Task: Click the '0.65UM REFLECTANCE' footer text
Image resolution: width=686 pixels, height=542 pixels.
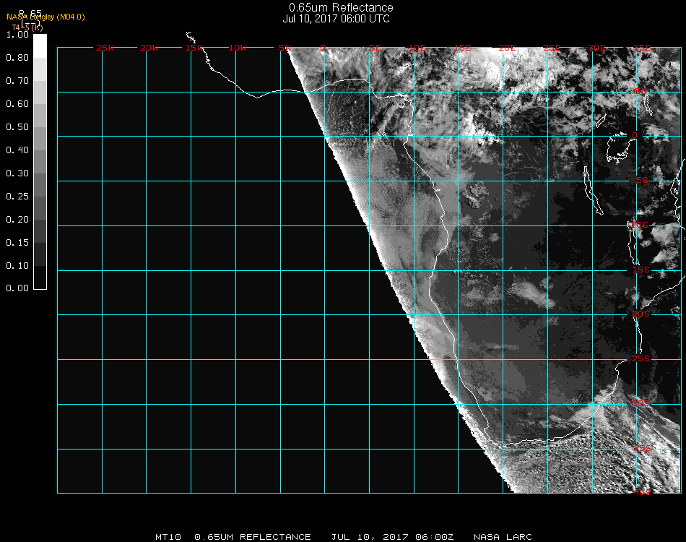Action: click(253, 537)
